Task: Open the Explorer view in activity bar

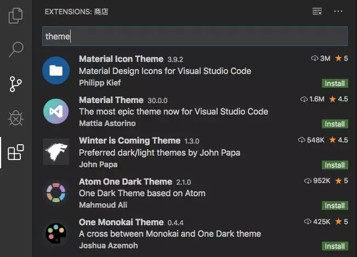Action: 16,15
